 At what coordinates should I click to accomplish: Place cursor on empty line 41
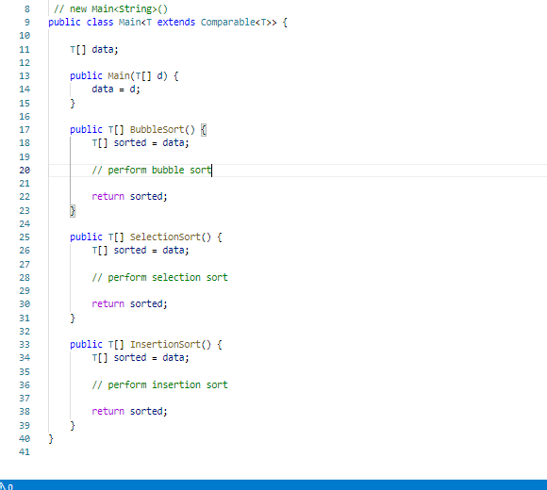[298, 452]
